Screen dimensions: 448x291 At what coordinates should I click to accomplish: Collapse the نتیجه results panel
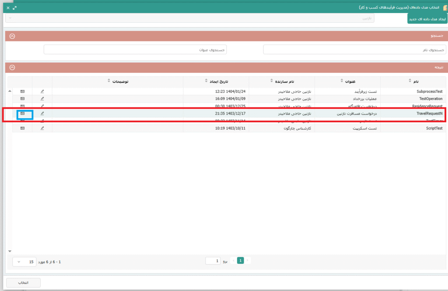coord(12,67)
